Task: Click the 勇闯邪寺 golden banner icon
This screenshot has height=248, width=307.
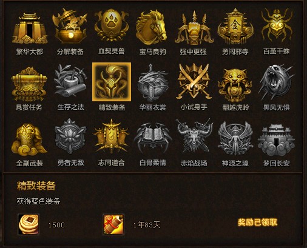Action: click(x=235, y=26)
